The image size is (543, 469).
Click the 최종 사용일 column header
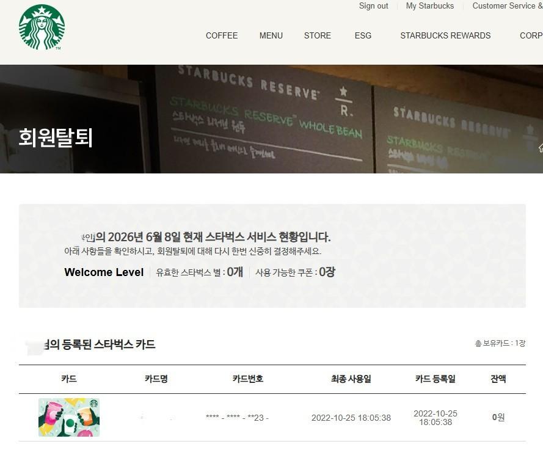(351, 379)
